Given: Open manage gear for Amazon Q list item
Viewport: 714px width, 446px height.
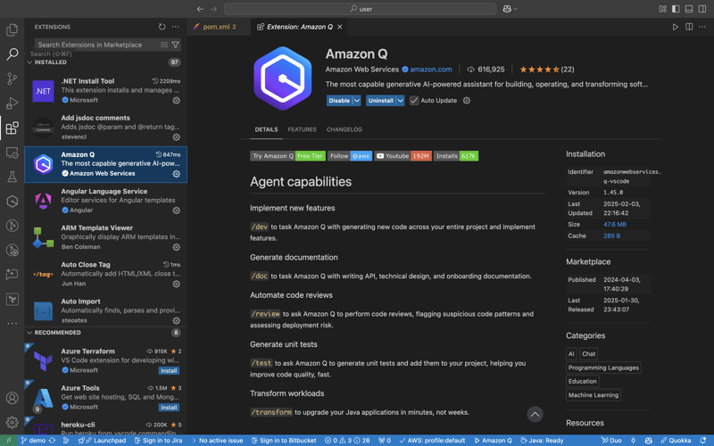Looking at the screenshot, I should (176, 174).
